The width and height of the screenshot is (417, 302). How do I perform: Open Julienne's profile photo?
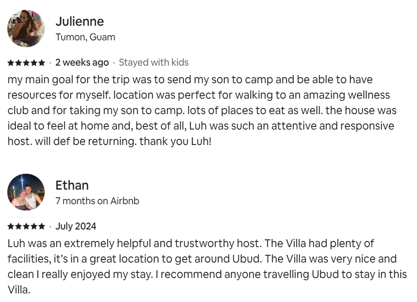(26, 28)
